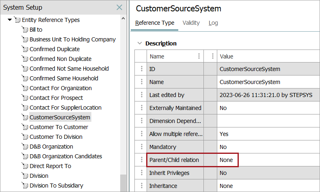Image resolution: width=320 pixels, height=192 pixels.
Task: Click the Confirmed Duplicate reference icon
Action: tap(25, 49)
